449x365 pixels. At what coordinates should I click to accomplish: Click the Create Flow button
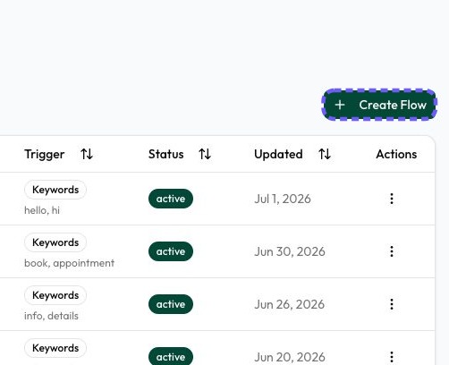point(379,105)
